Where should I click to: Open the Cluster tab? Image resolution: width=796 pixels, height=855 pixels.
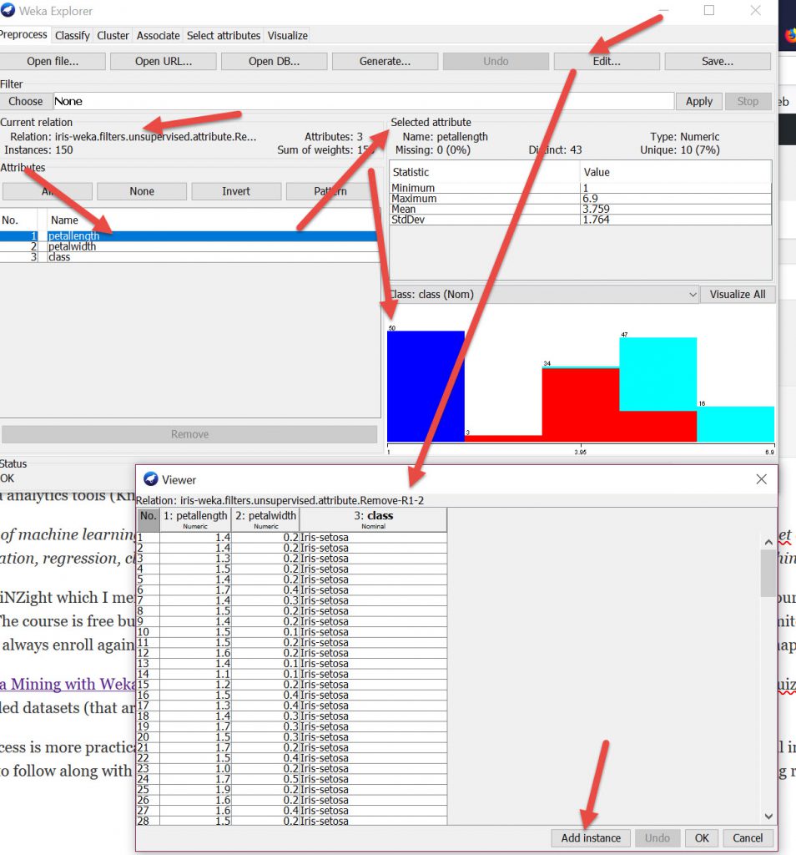click(113, 35)
